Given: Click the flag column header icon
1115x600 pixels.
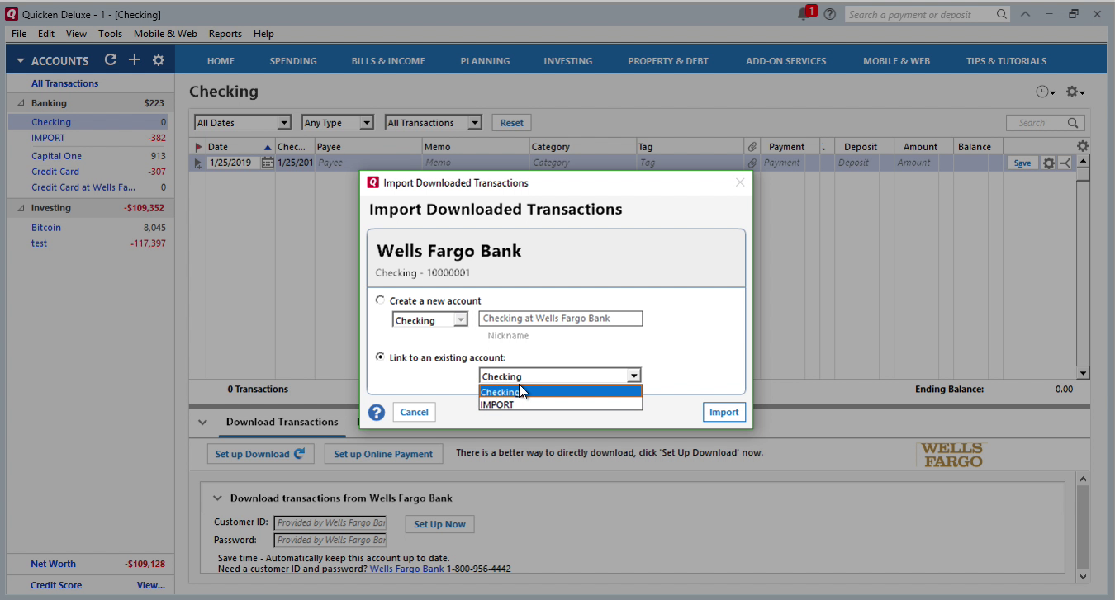Looking at the screenshot, I should 198,147.
